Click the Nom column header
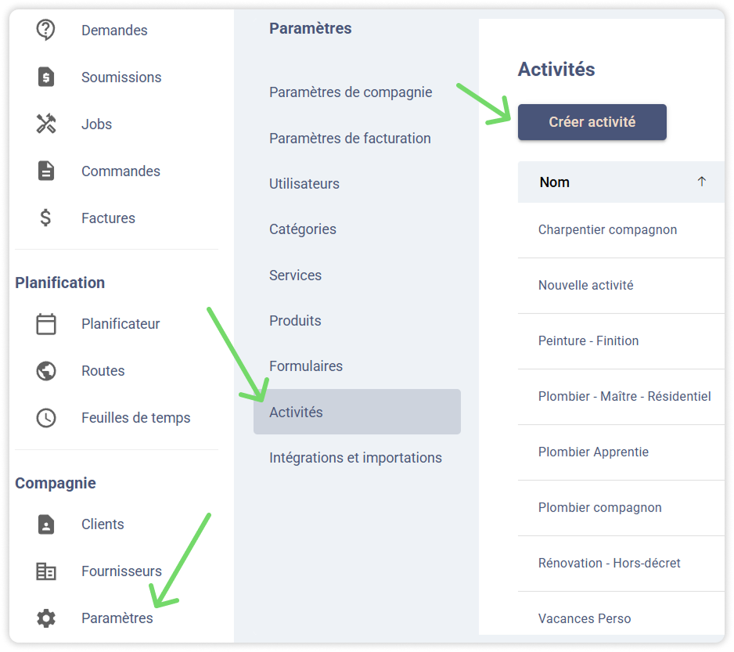 click(554, 182)
